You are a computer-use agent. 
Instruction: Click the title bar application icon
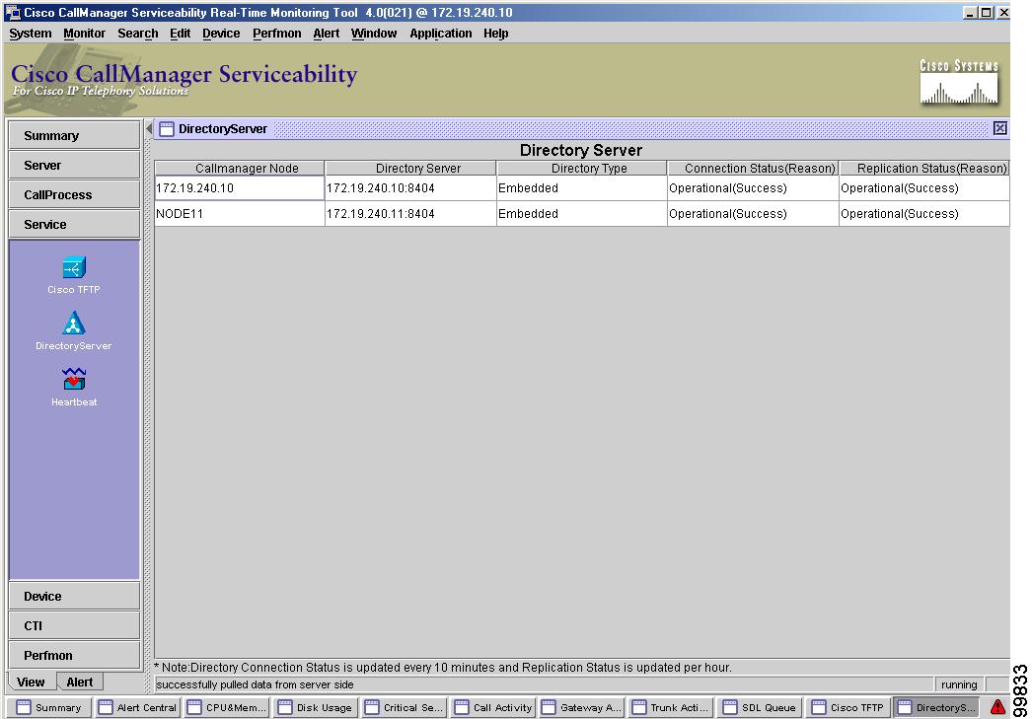13,13
